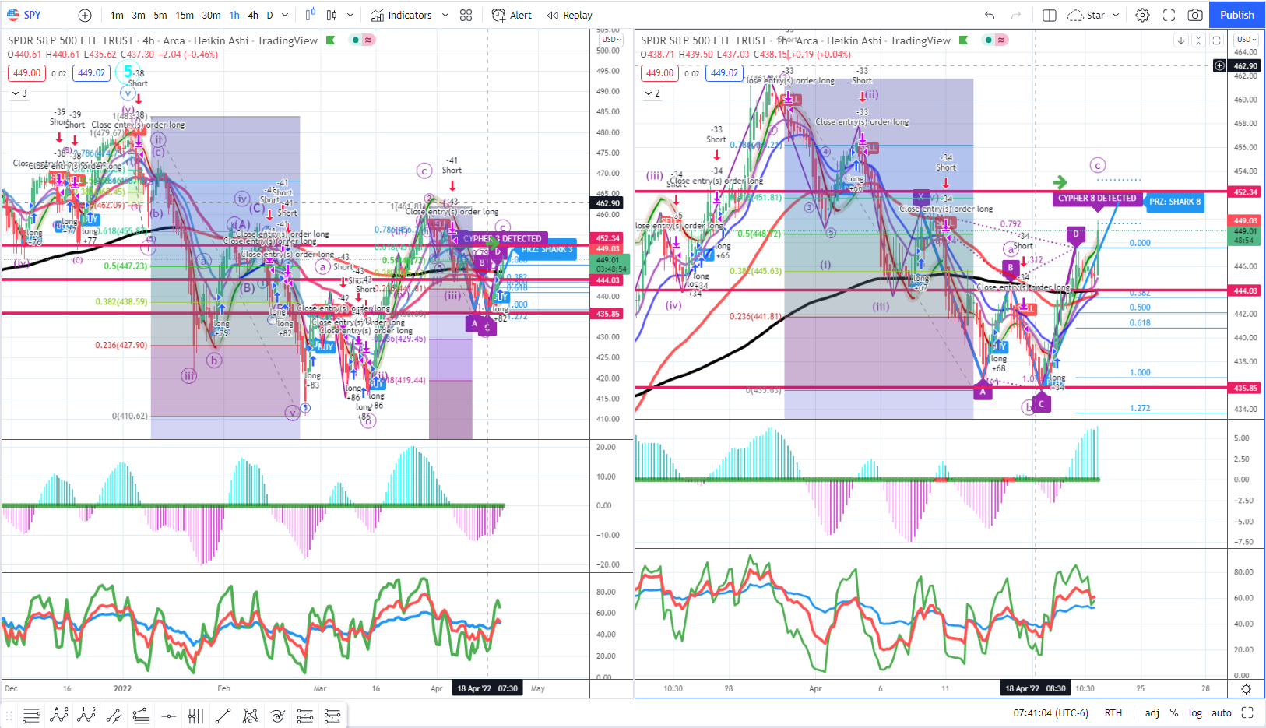Select the vertical bars drawing tool
The height and width of the screenshot is (728, 1266).
pyautogui.click(x=195, y=715)
